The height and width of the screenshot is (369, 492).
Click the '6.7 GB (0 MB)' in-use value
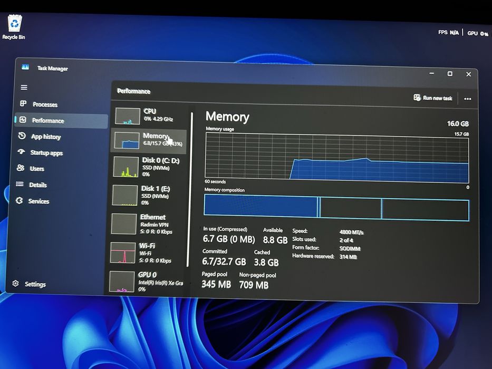(229, 239)
